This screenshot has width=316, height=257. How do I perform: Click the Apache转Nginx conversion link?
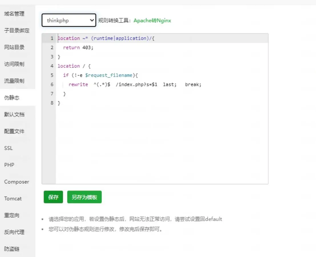152,20
